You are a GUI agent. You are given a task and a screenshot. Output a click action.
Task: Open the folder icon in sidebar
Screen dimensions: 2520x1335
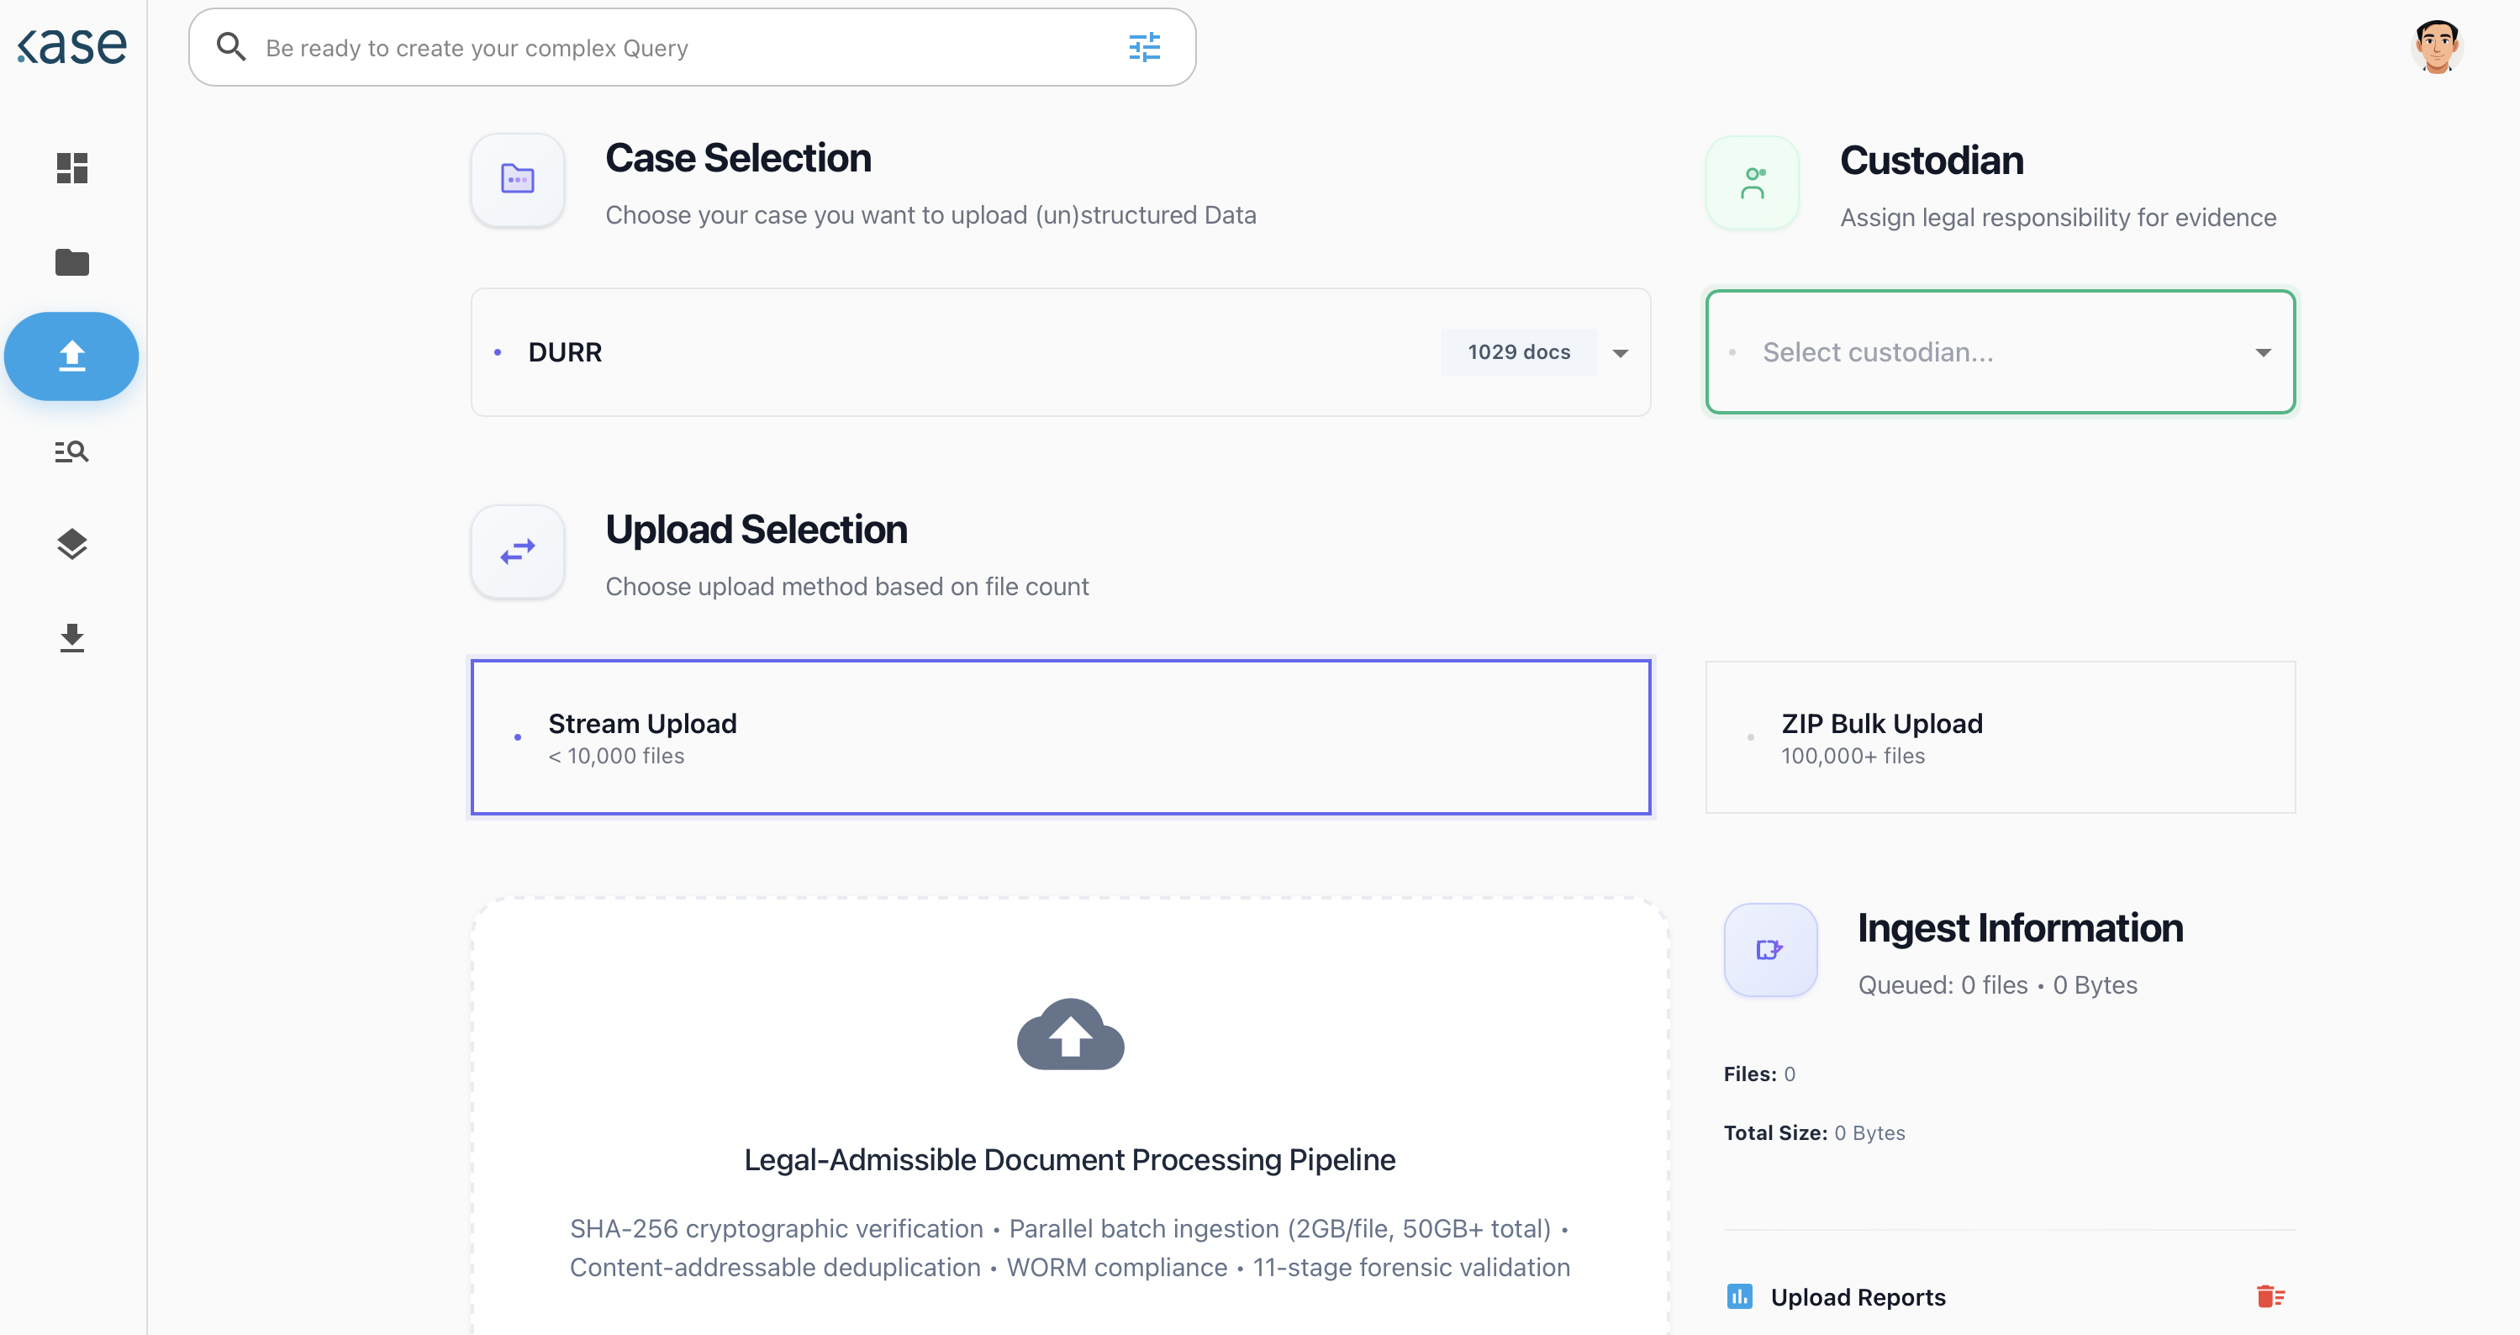coord(71,262)
